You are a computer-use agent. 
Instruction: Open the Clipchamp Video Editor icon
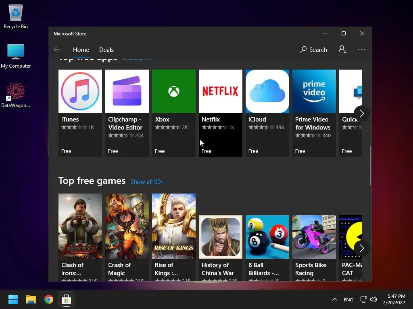pos(127,91)
